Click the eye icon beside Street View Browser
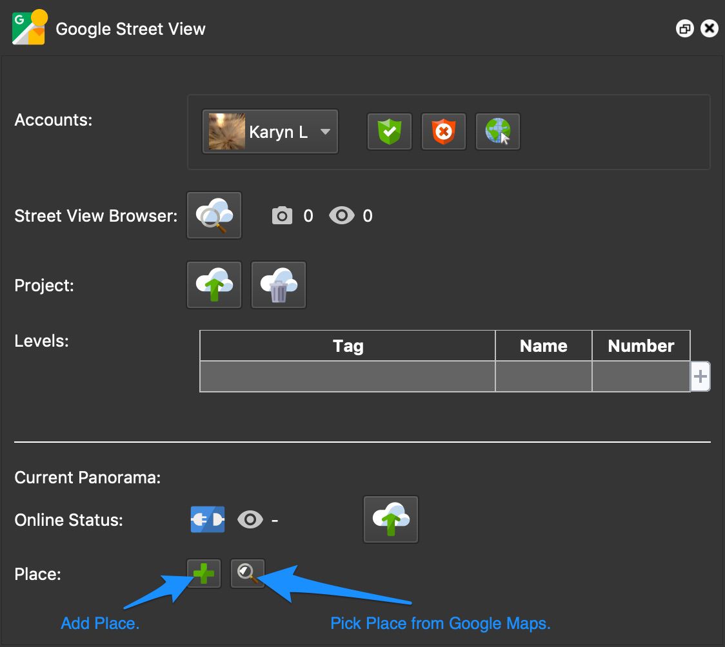 (341, 216)
